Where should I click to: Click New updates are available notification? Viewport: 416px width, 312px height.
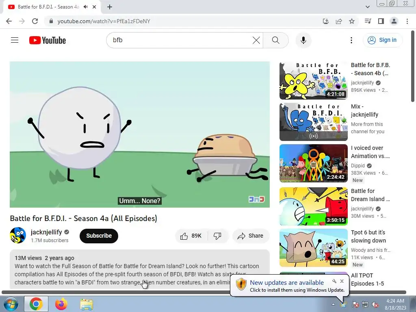click(287, 283)
